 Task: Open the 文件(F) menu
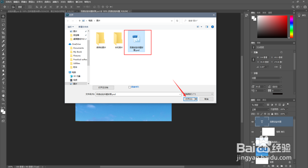pos(8,2)
